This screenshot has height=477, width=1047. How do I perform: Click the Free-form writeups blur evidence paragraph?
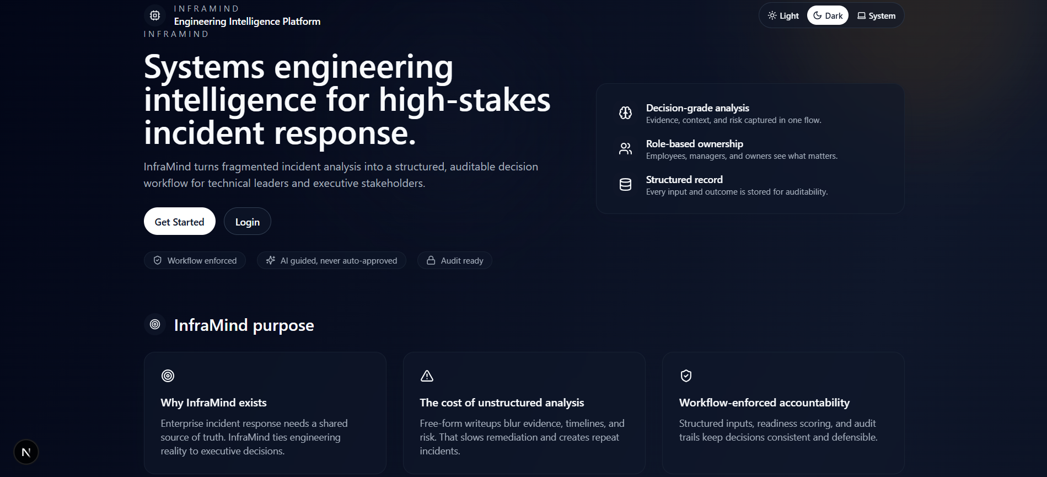point(522,437)
